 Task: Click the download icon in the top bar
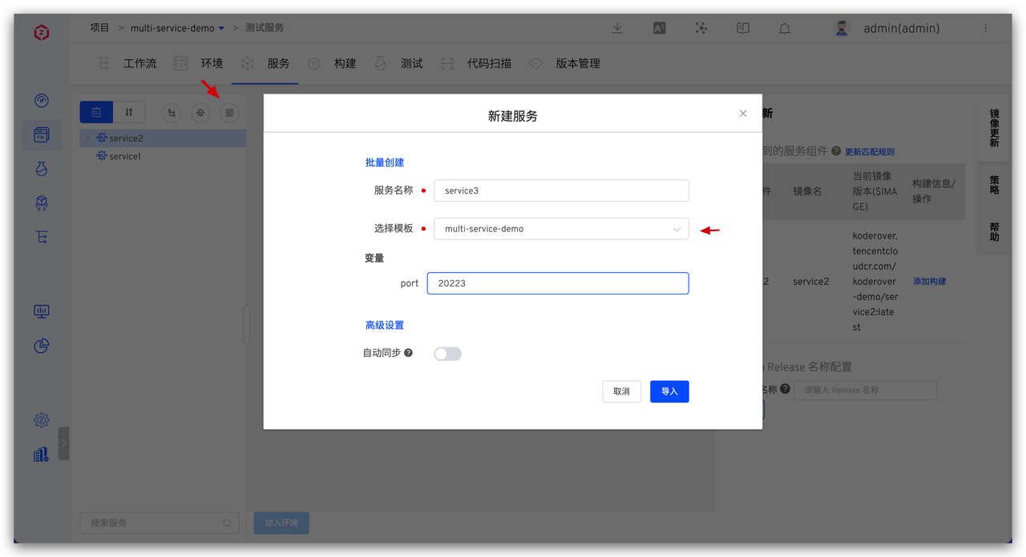coord(617,28)
